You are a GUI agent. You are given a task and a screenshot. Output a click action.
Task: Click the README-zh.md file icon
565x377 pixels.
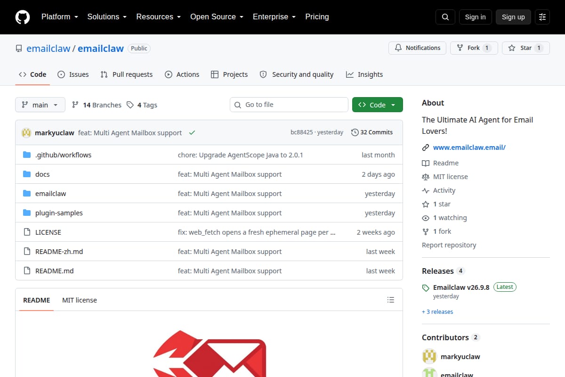point(27,252)
